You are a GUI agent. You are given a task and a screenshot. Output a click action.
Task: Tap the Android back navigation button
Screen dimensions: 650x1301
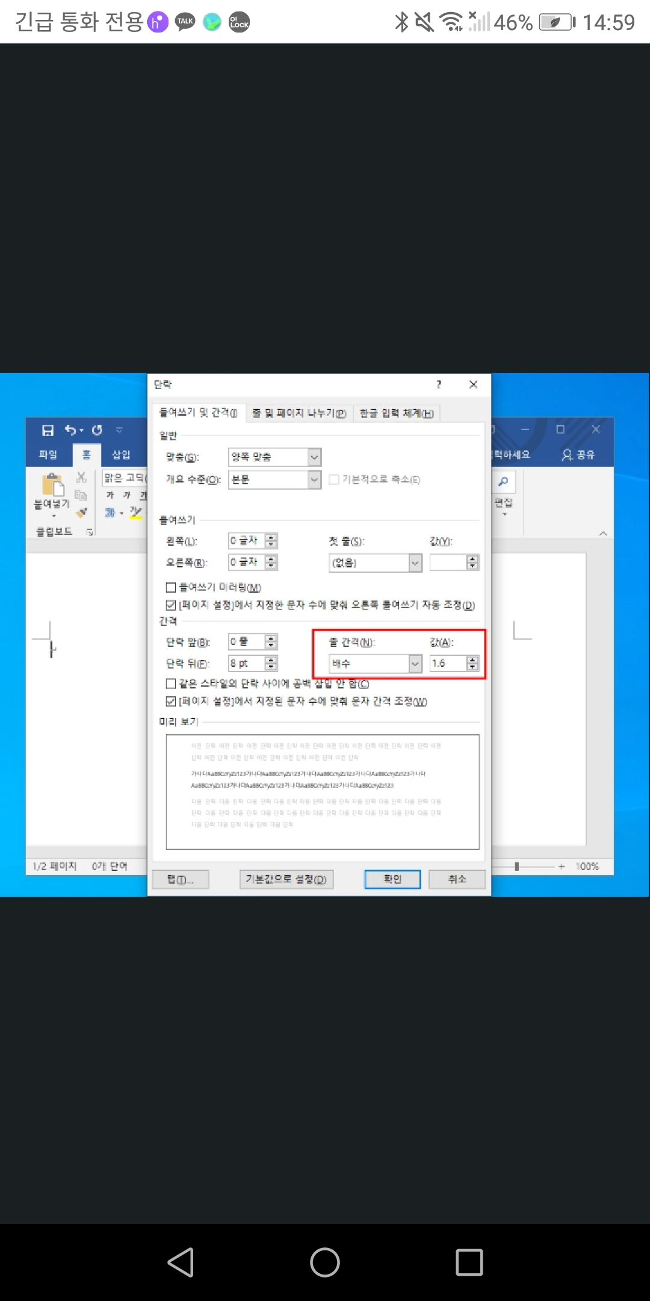tap(181, 1262)
